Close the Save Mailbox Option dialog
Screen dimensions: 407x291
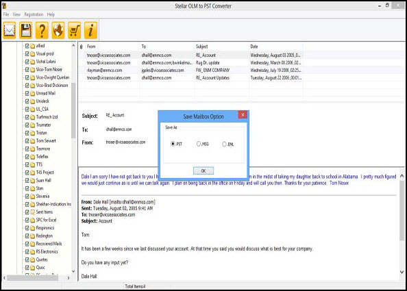pos(243,114)
